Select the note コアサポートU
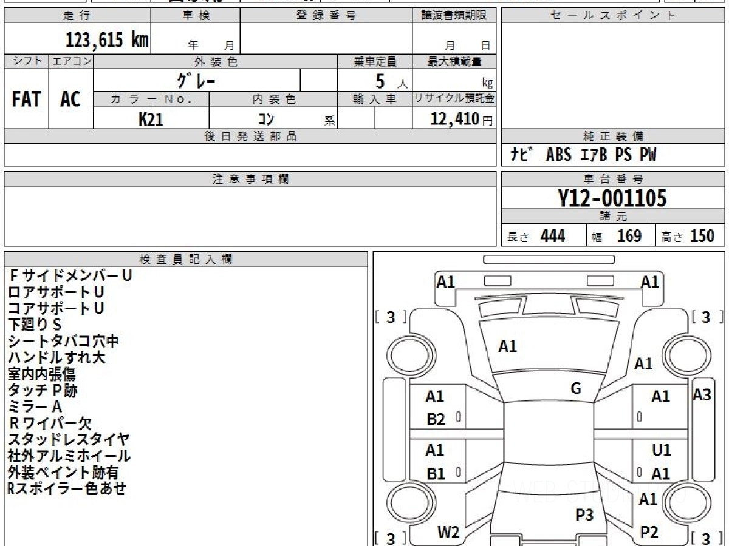Viewport: 729px width, 546px height. point(56,308)
